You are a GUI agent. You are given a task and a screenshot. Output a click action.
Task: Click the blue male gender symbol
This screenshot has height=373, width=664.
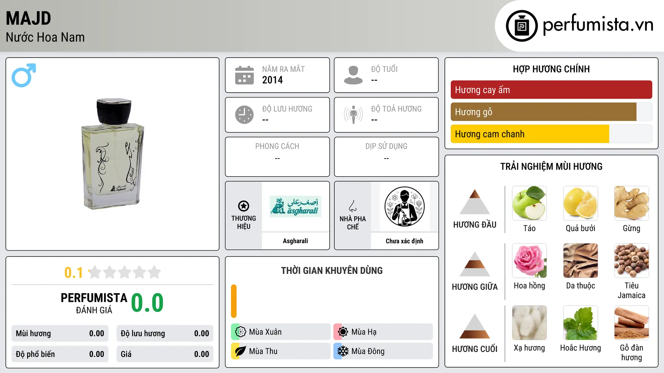tap(24, 75)
